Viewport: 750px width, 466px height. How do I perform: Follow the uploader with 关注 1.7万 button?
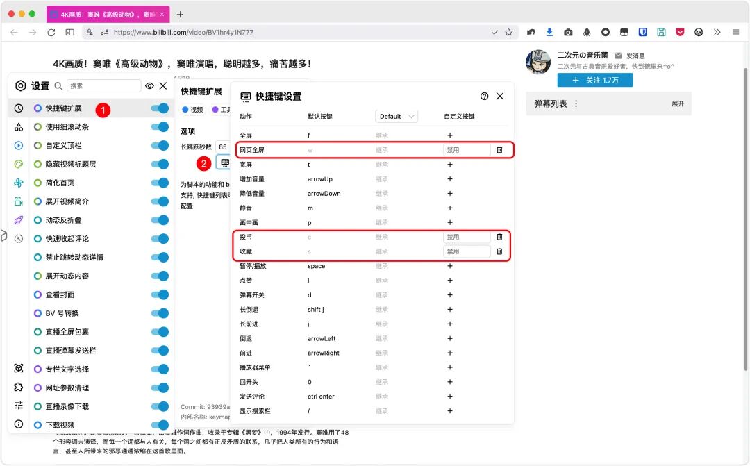click(x=595, y=81)
